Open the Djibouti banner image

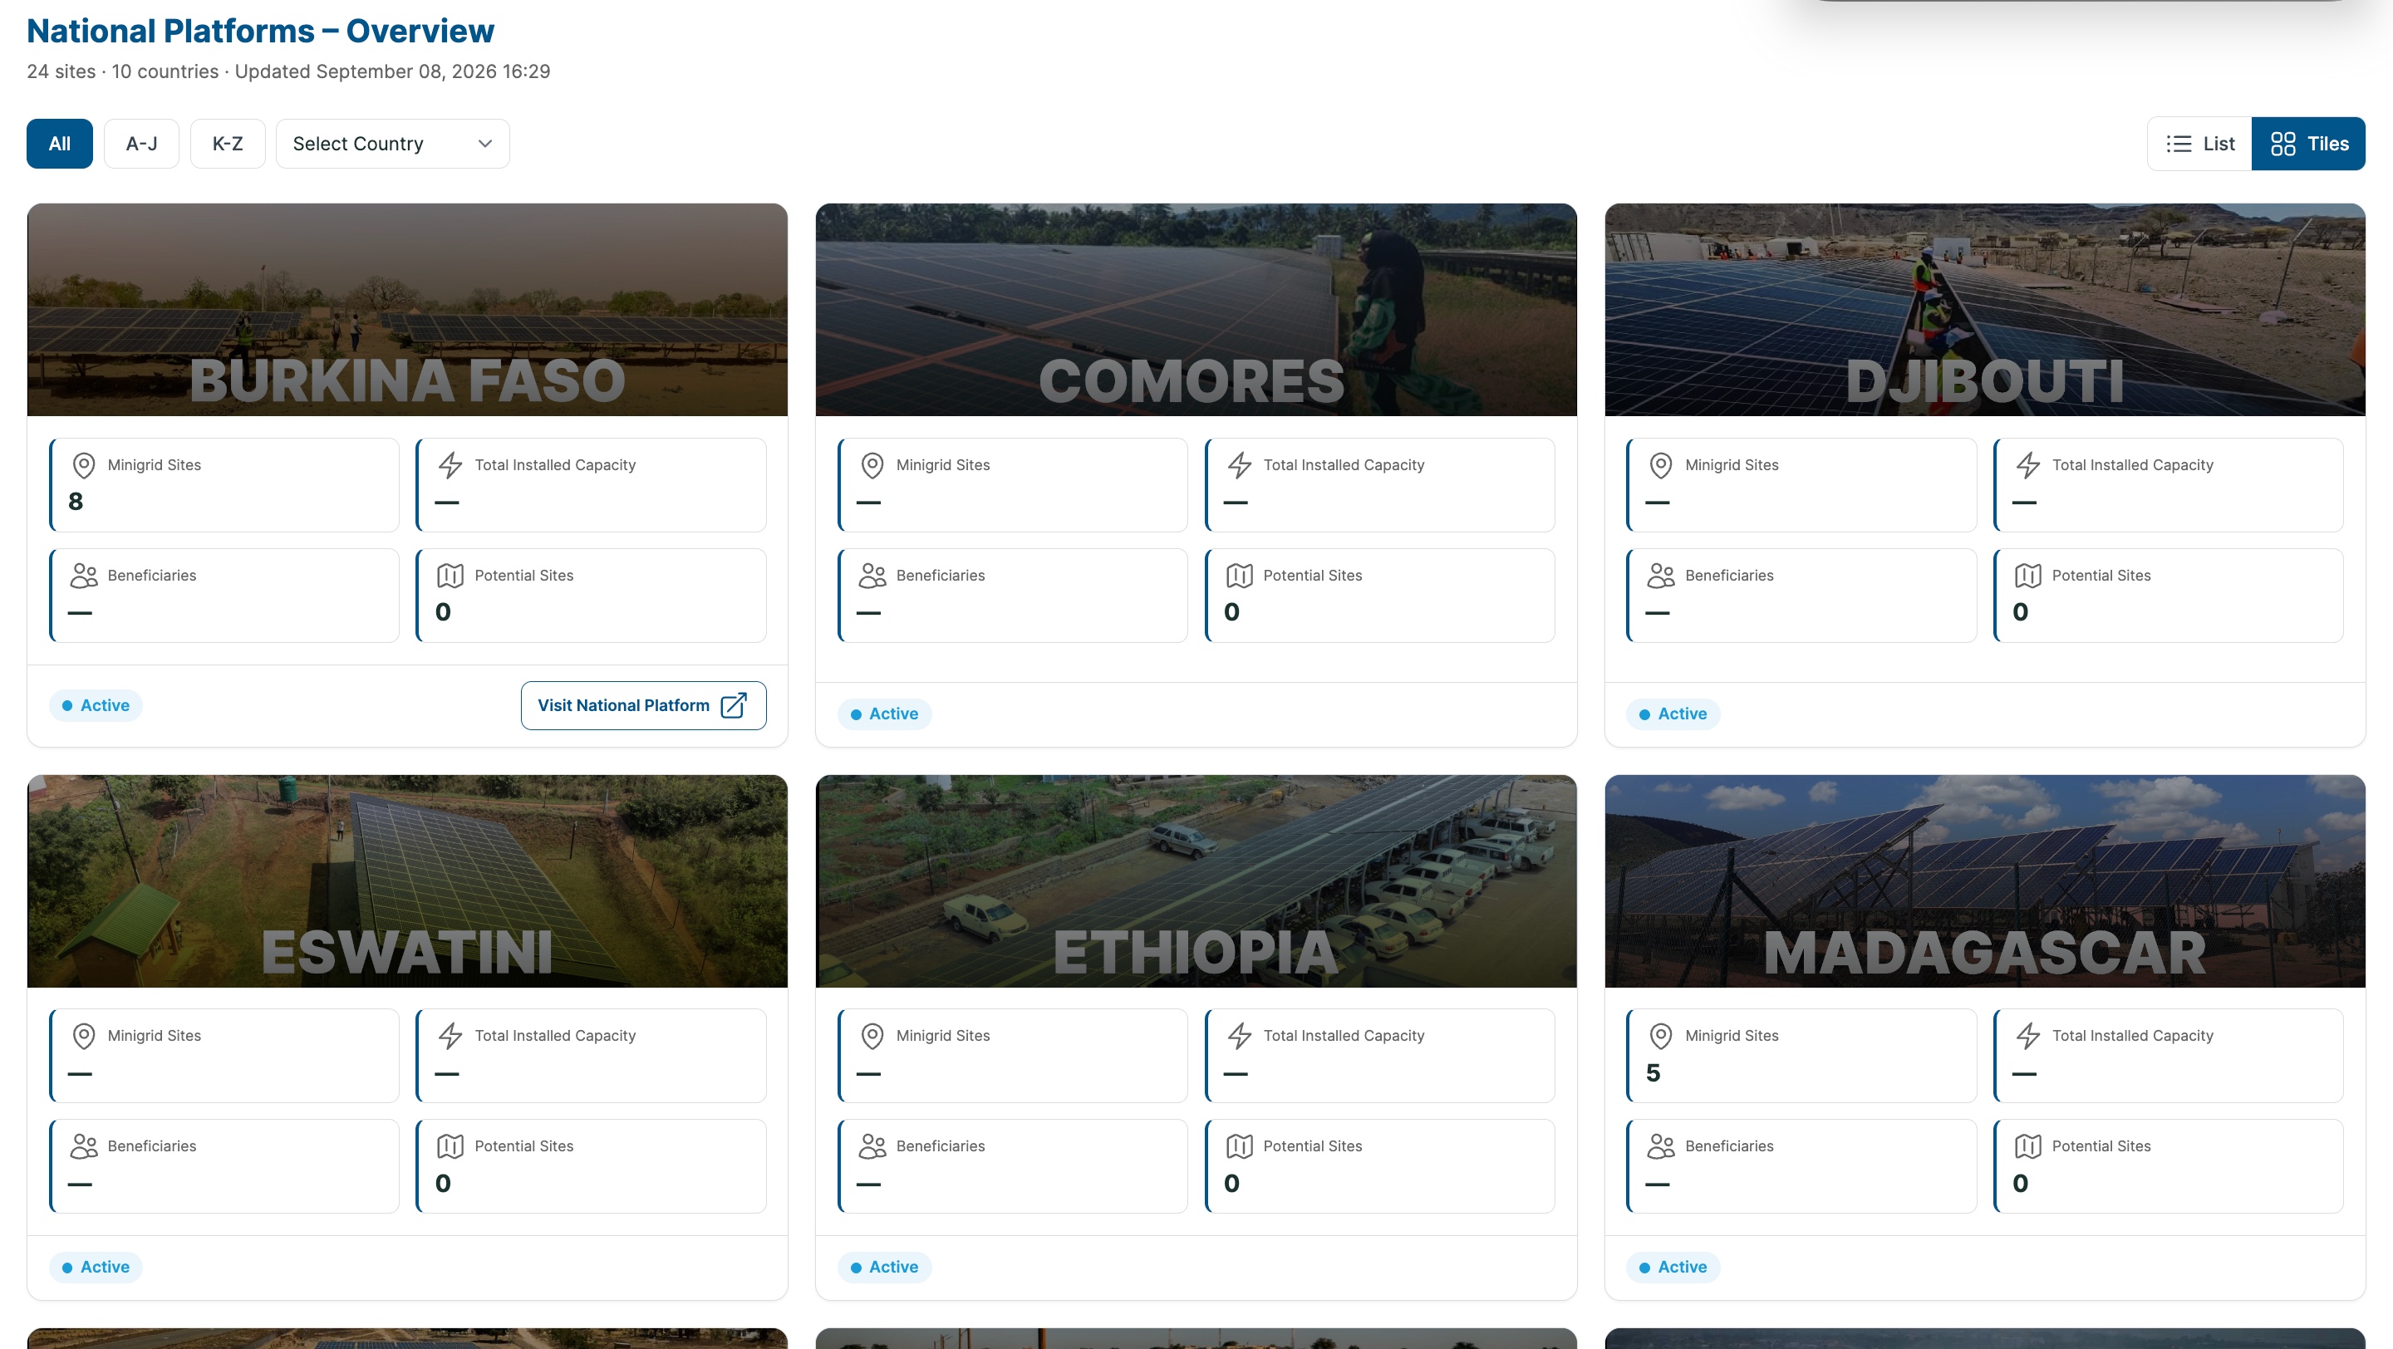pos(1985,310)
